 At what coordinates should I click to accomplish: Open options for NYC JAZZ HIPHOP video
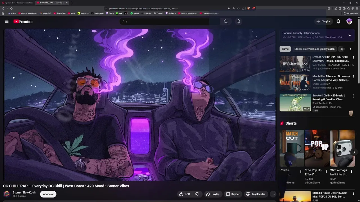(354, 58)
